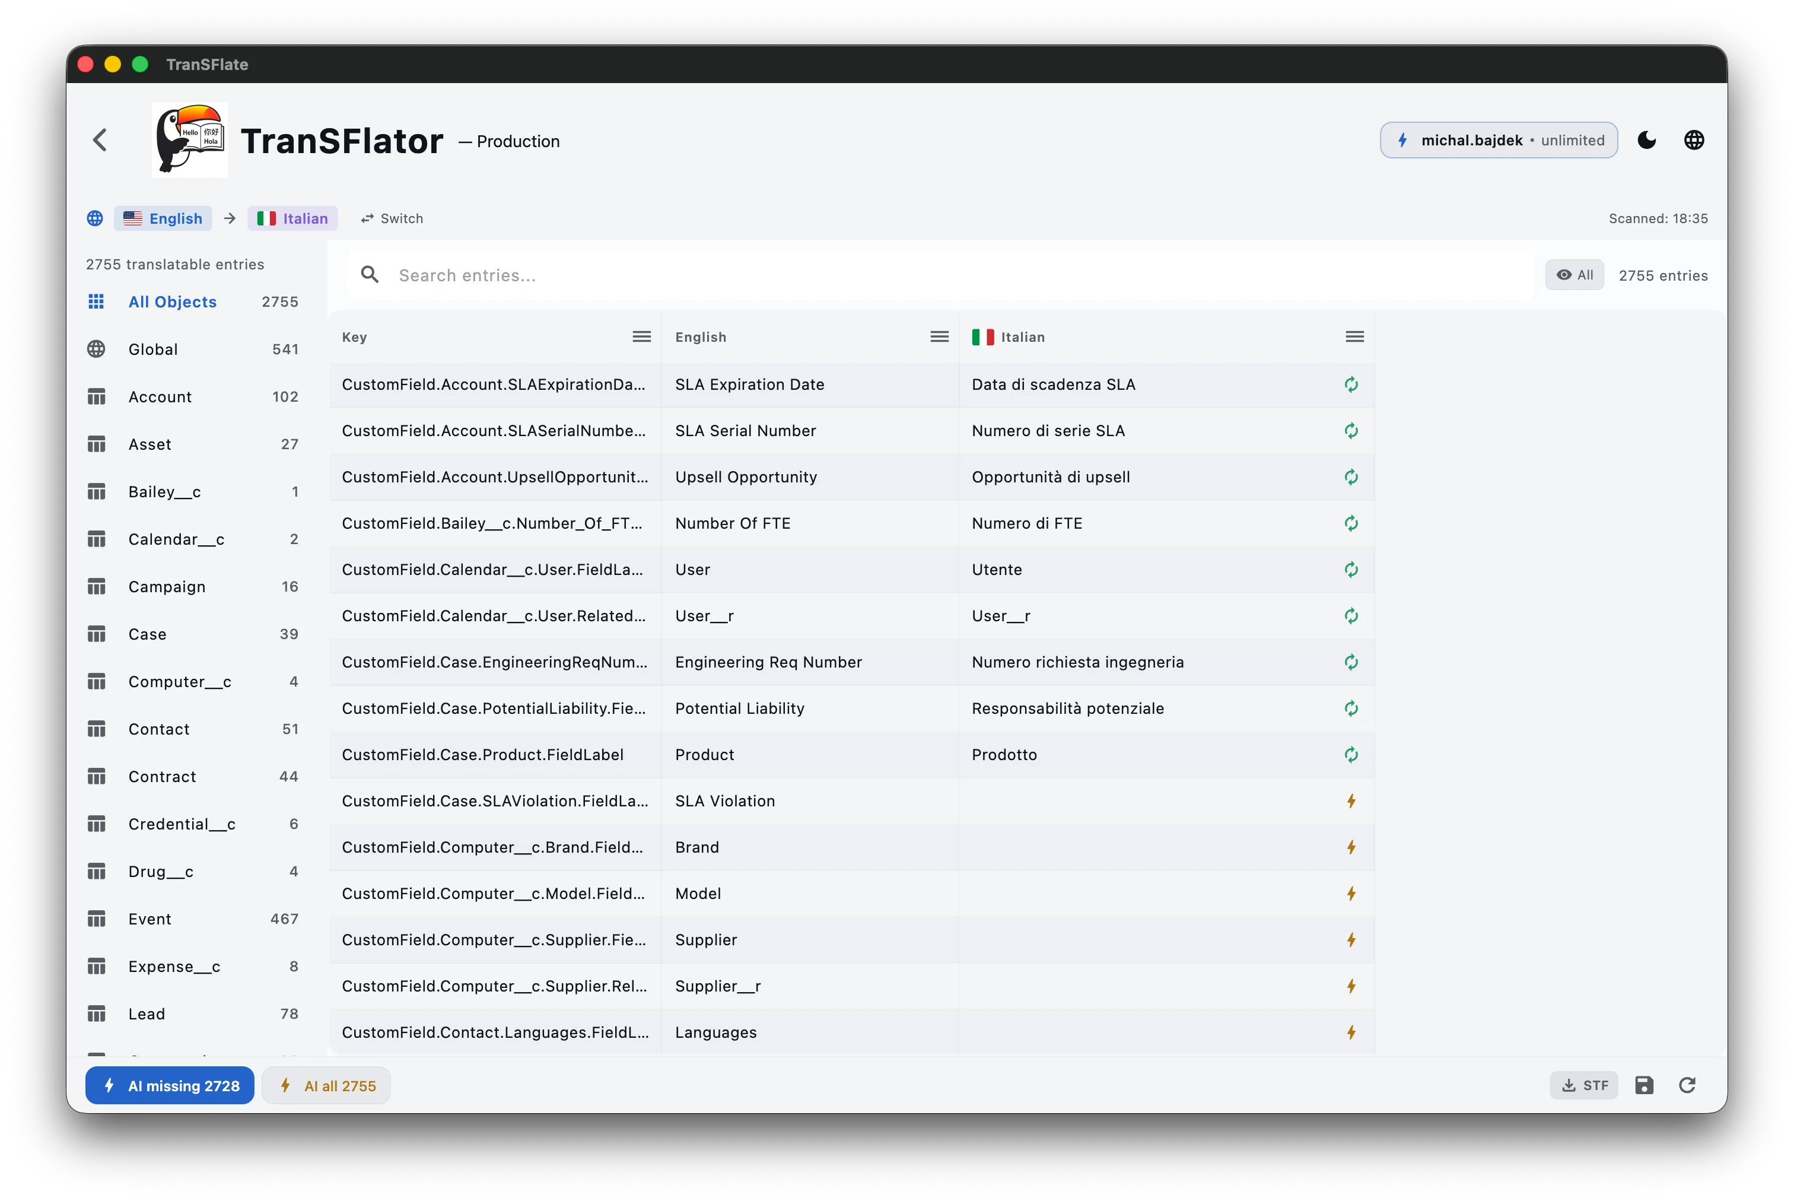Click AI lightning icon for SLA Violation row
The height and width of the screenshot is (1201, 1794).
click(1351, 801)
